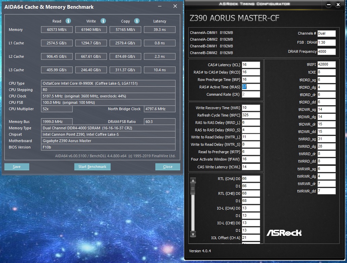Click the tCKE value field
Screen dimensions: 347x263
tap(326, 72)
